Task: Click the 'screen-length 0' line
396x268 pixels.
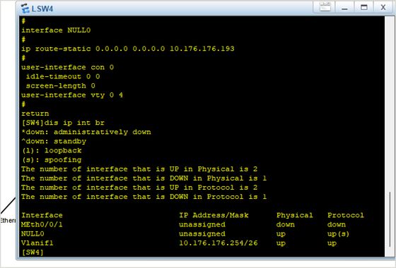Action: [61, 86]
